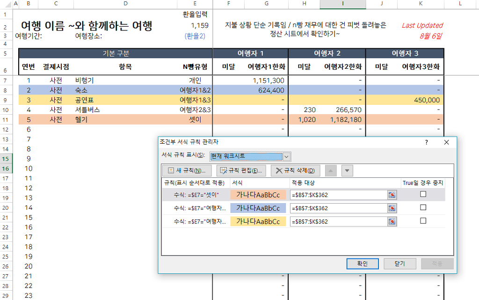Edit the applies-to range of first rule
This screenshot has height=300, width=479.
(x=338, y=195)
